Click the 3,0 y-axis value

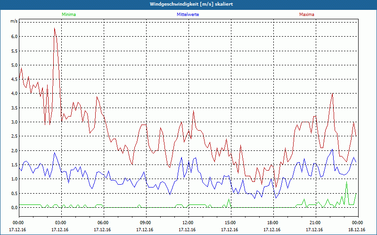tap(15, 122)
